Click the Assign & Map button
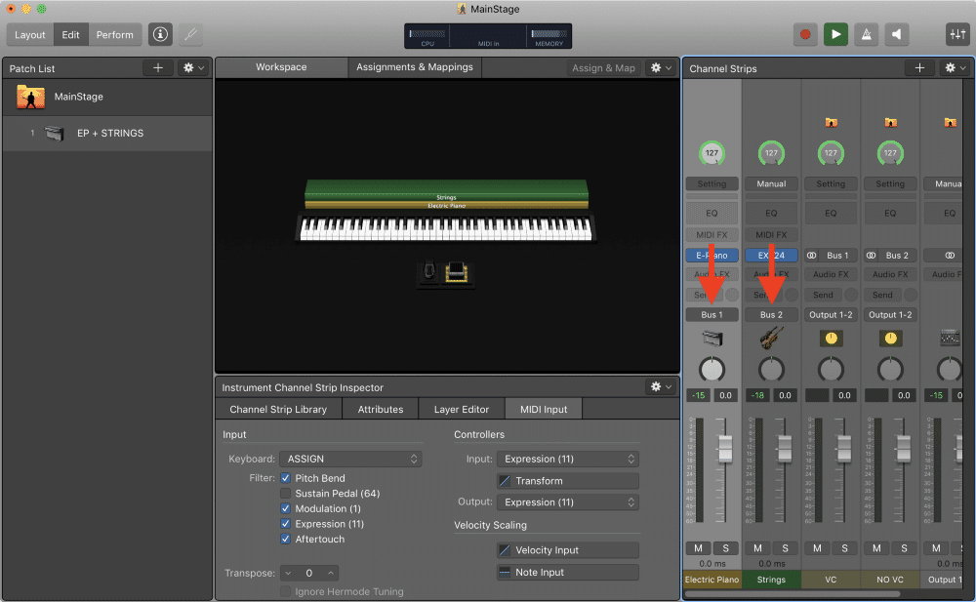The image size is (976, 602). (x=603, y=68)
